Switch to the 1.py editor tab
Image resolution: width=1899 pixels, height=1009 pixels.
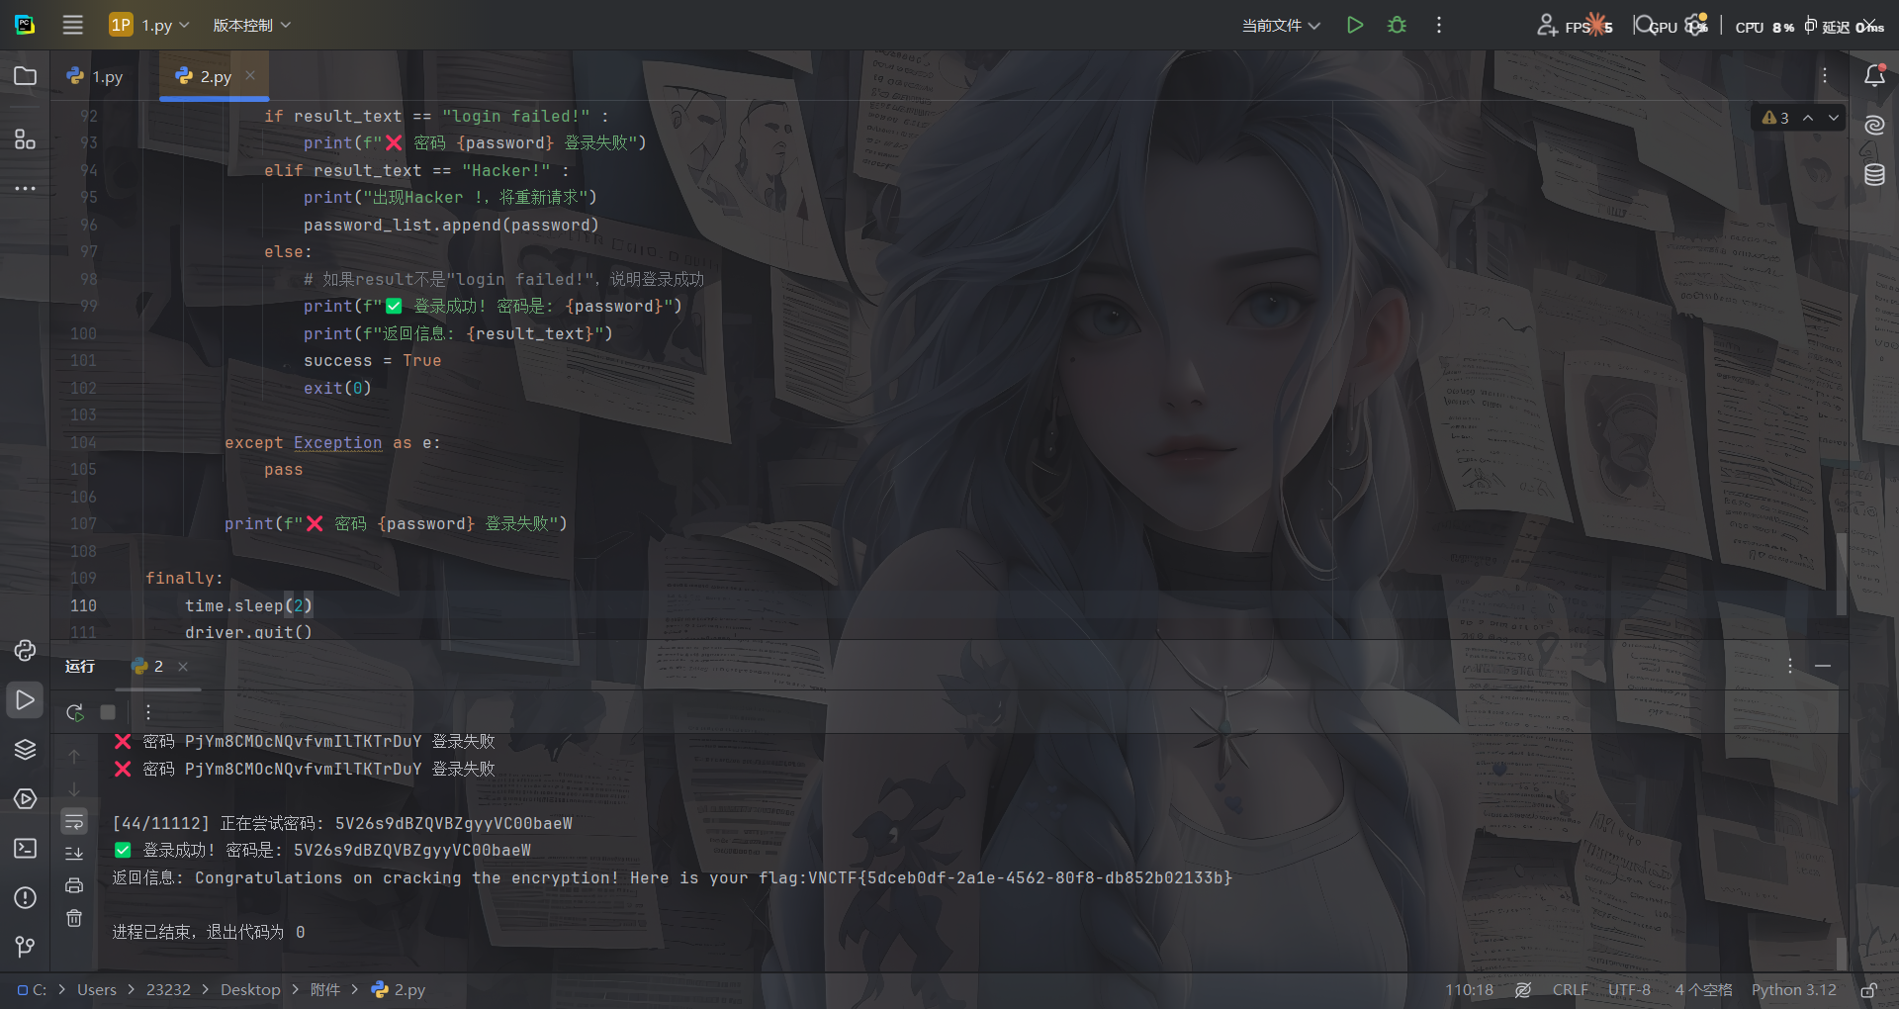pos(96,76)
